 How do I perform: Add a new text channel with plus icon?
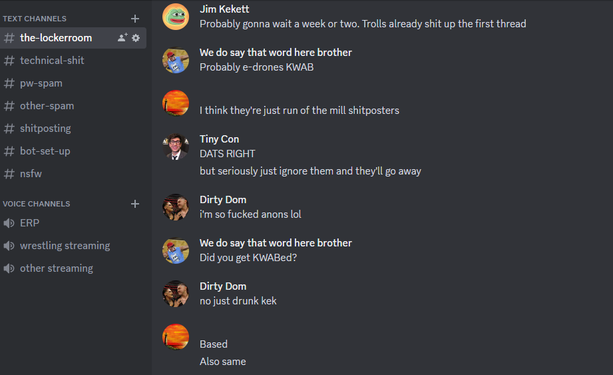coord(135,19)
